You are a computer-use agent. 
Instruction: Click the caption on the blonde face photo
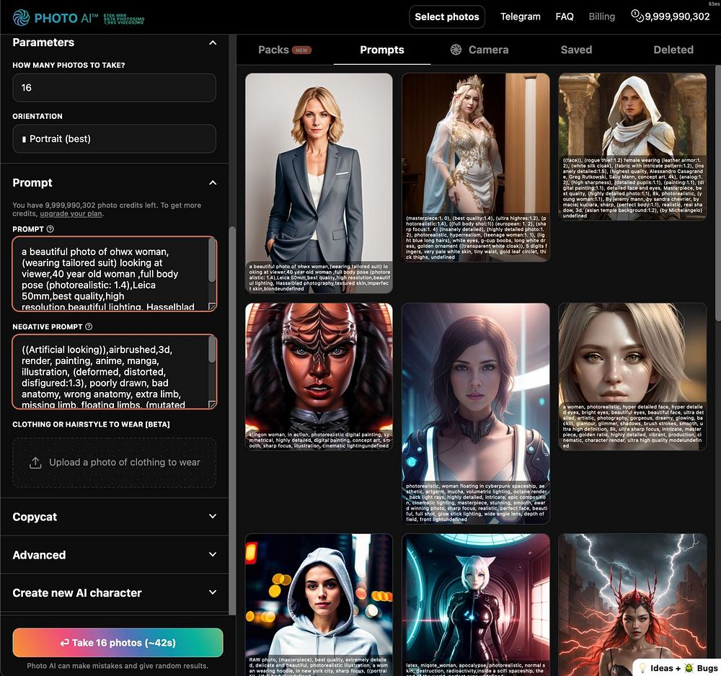click(632, 426)
